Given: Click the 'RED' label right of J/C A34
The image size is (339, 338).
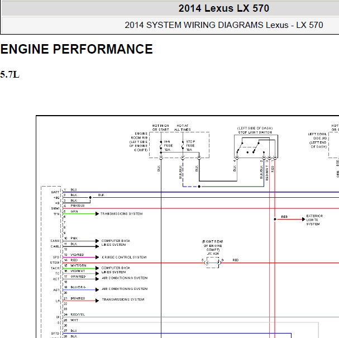Looking at the screenshot, I should (x=236, y=260).
